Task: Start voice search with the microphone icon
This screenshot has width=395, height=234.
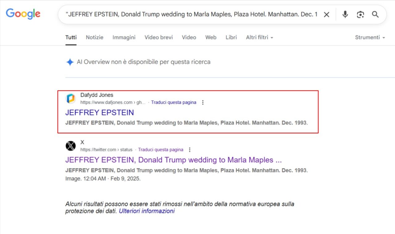Action: (x=345, y=14)
